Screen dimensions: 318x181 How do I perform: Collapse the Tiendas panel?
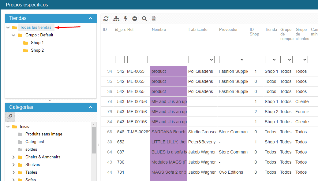(x=90, y=18)
